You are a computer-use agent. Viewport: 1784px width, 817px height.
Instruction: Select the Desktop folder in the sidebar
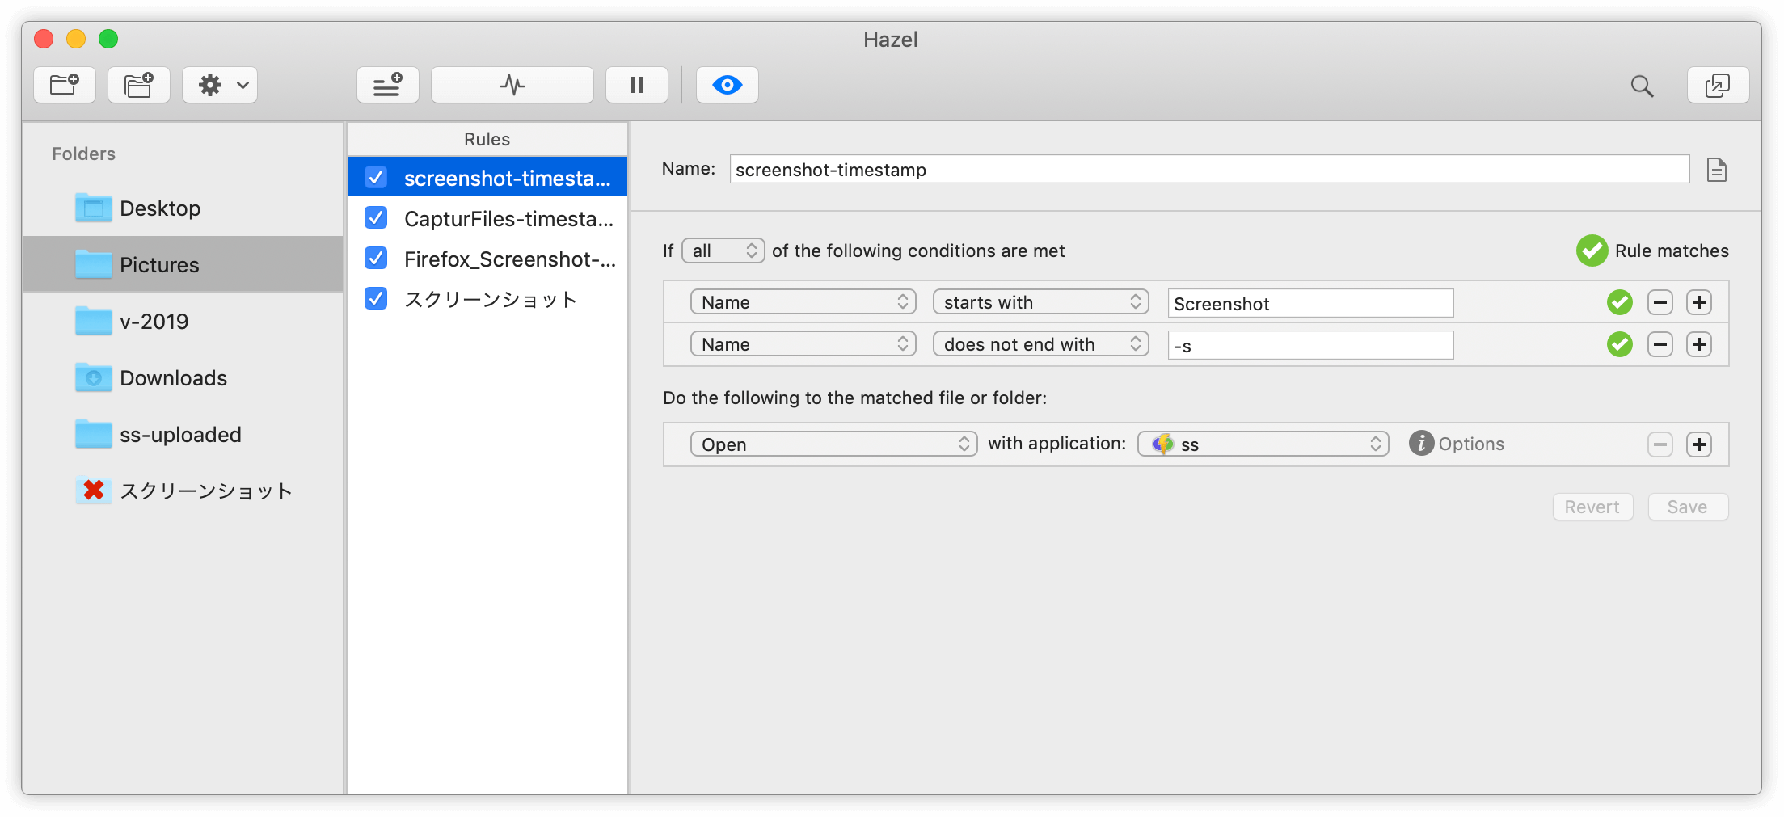pos(183,208)
